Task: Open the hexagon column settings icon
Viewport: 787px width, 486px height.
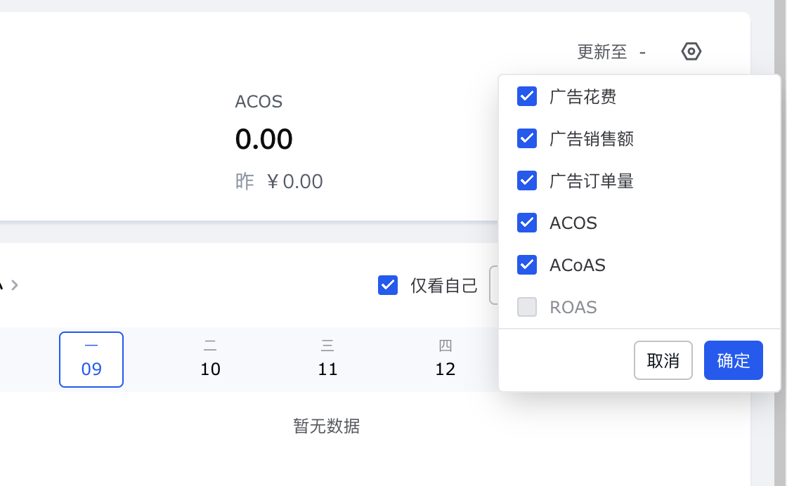Action: (691, 51)
